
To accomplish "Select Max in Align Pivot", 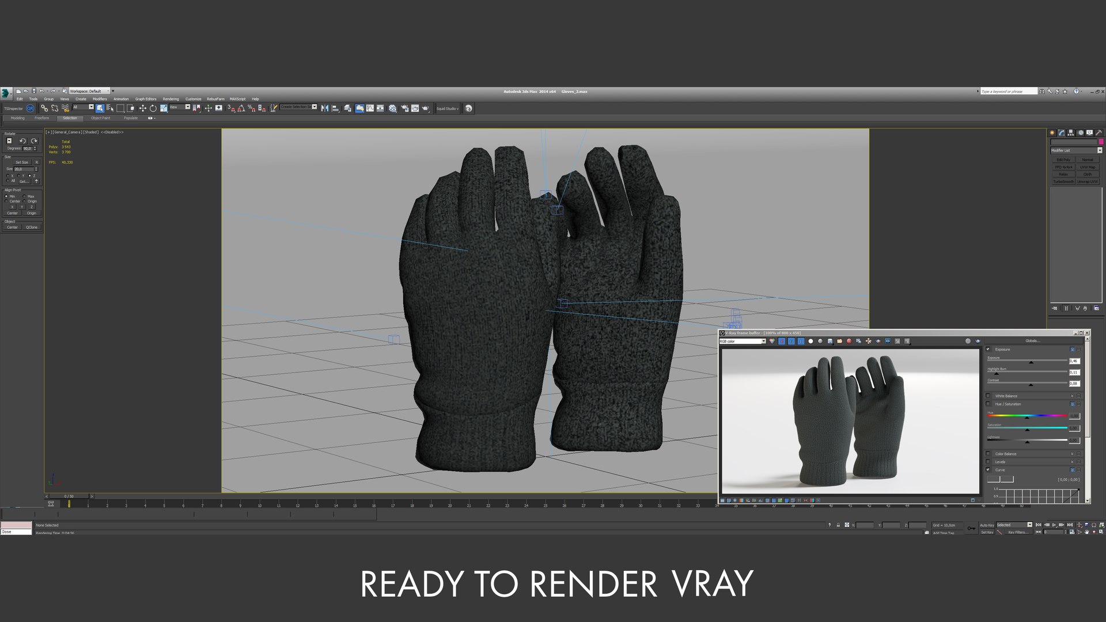I will [24, 196].
